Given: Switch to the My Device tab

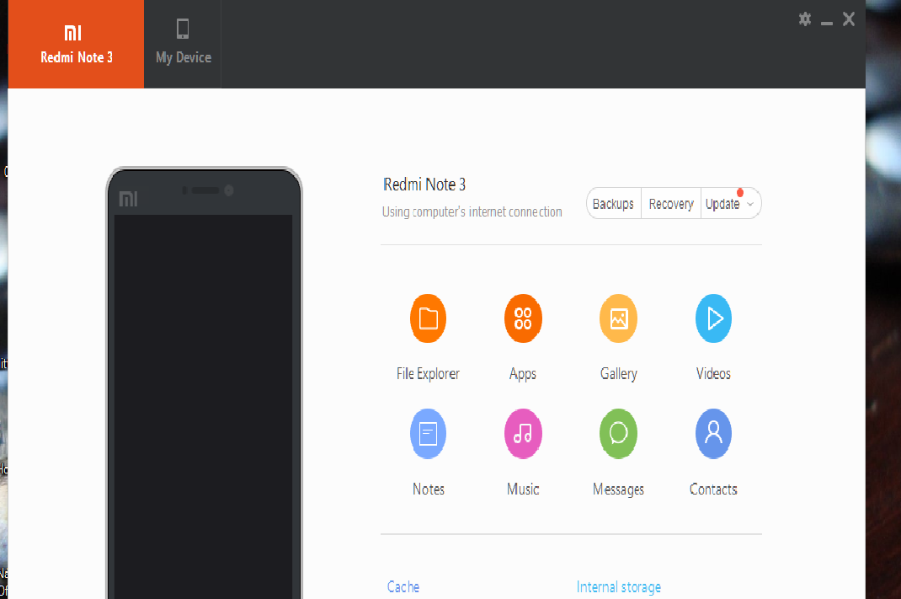Looking at the screenshot, I should [183, 45].
